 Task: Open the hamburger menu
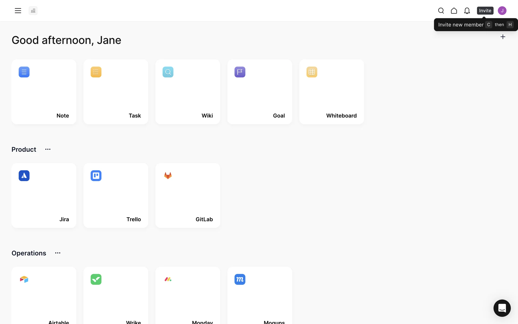coord(18,11)
